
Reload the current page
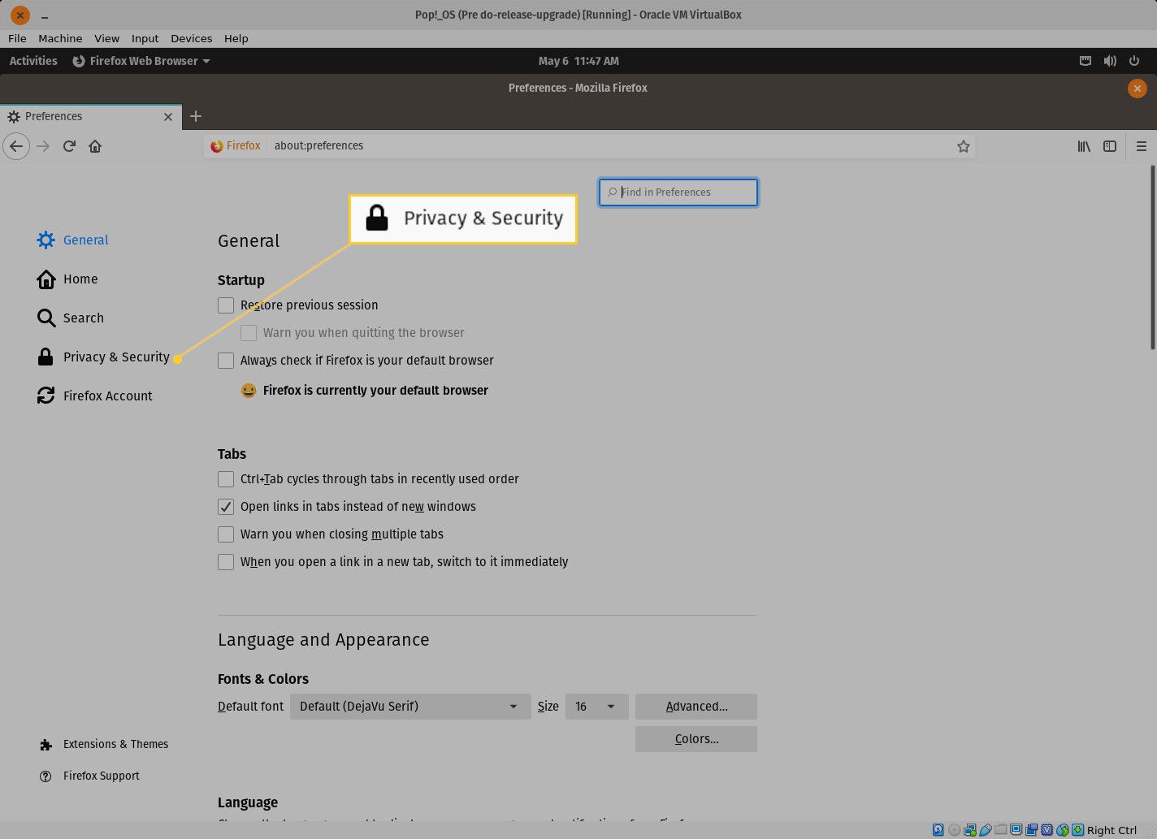pos(69,146)
